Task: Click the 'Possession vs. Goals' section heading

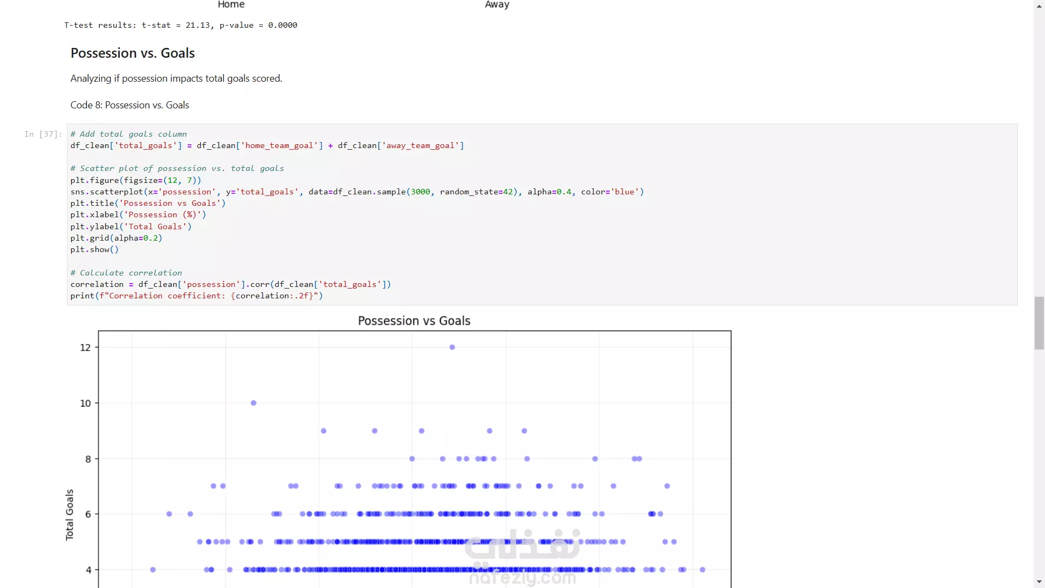Action: point(132,53)
